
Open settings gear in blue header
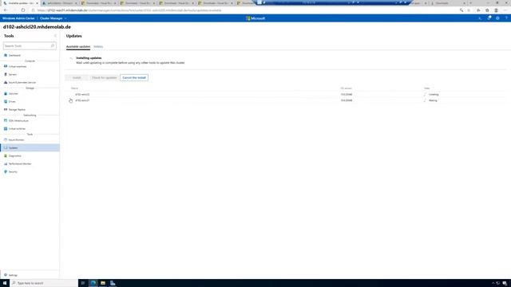pos(497,18)
